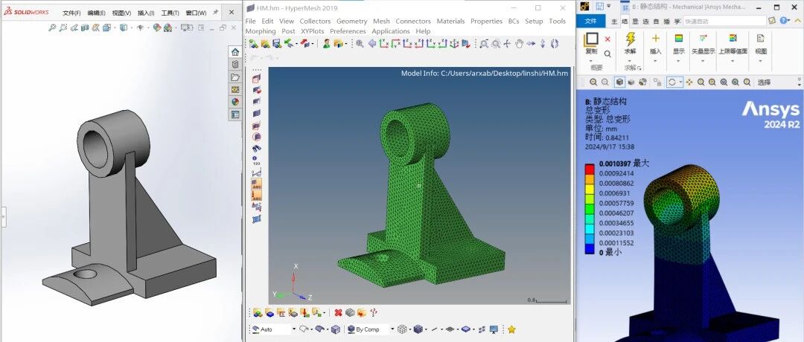
Task: Open SolidWorks 文件(F) menu
Action: 71,13
